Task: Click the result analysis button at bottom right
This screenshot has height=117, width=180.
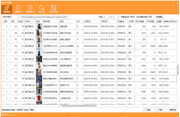Action: click(x=173, y=110)
